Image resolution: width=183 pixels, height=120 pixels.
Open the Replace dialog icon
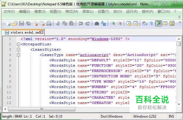coord(104,23)
